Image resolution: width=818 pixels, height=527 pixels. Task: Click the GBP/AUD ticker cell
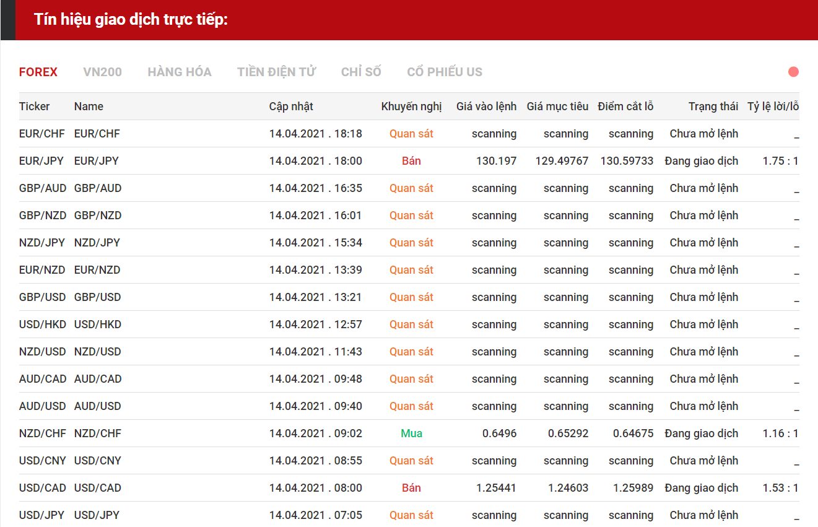pos(43,188)
